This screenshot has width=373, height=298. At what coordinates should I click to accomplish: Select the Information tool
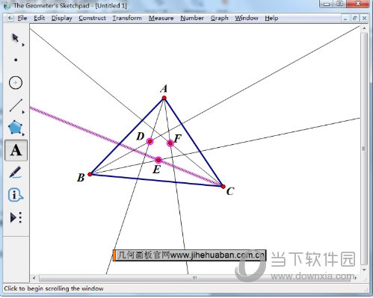[16, 195]
